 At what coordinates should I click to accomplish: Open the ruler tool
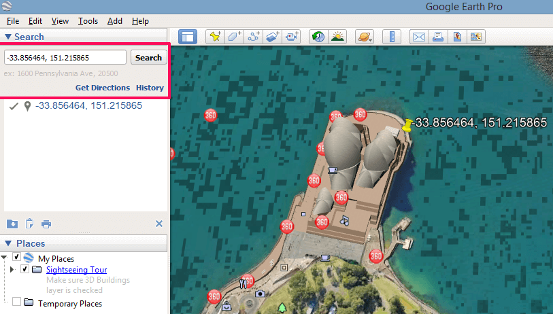click(x=392, y=37)
